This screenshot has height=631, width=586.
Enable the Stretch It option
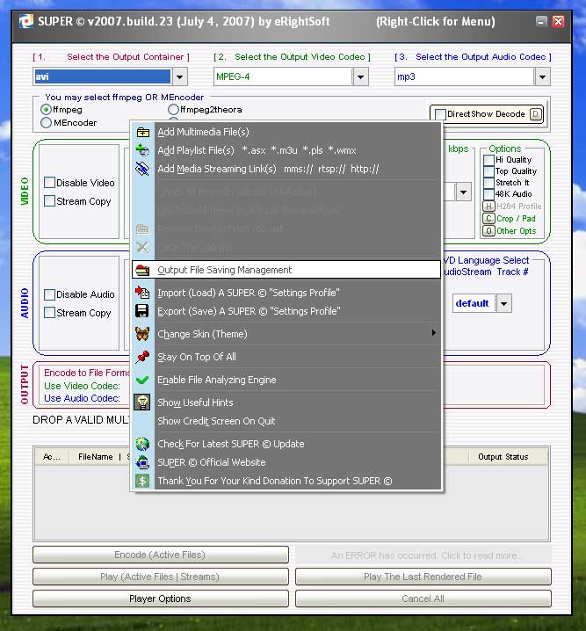(488, 183)
